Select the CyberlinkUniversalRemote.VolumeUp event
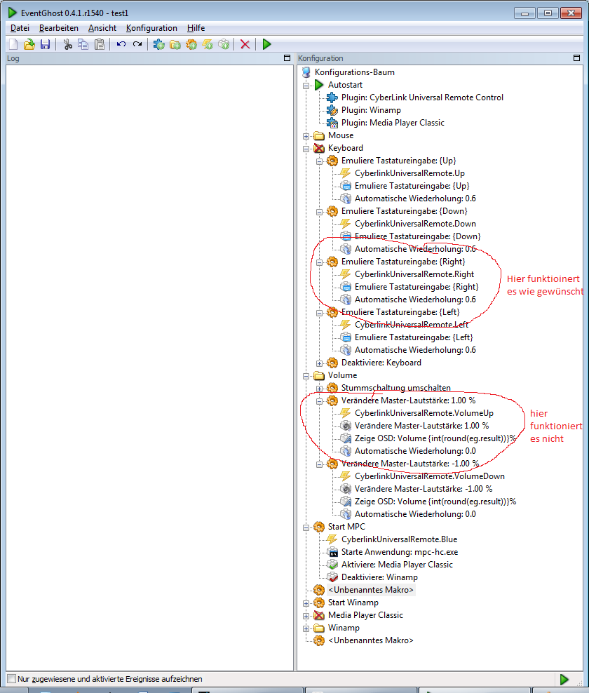This screenshot has height=693, width=589. click(424, 413)
